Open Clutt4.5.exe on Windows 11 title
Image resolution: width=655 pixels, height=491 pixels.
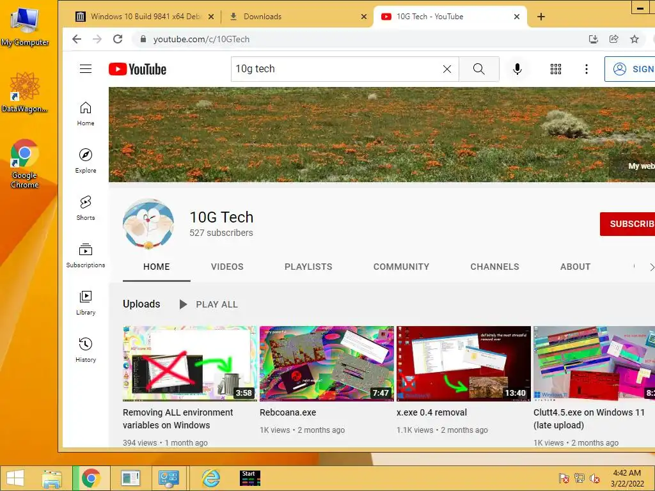(589, 419)
